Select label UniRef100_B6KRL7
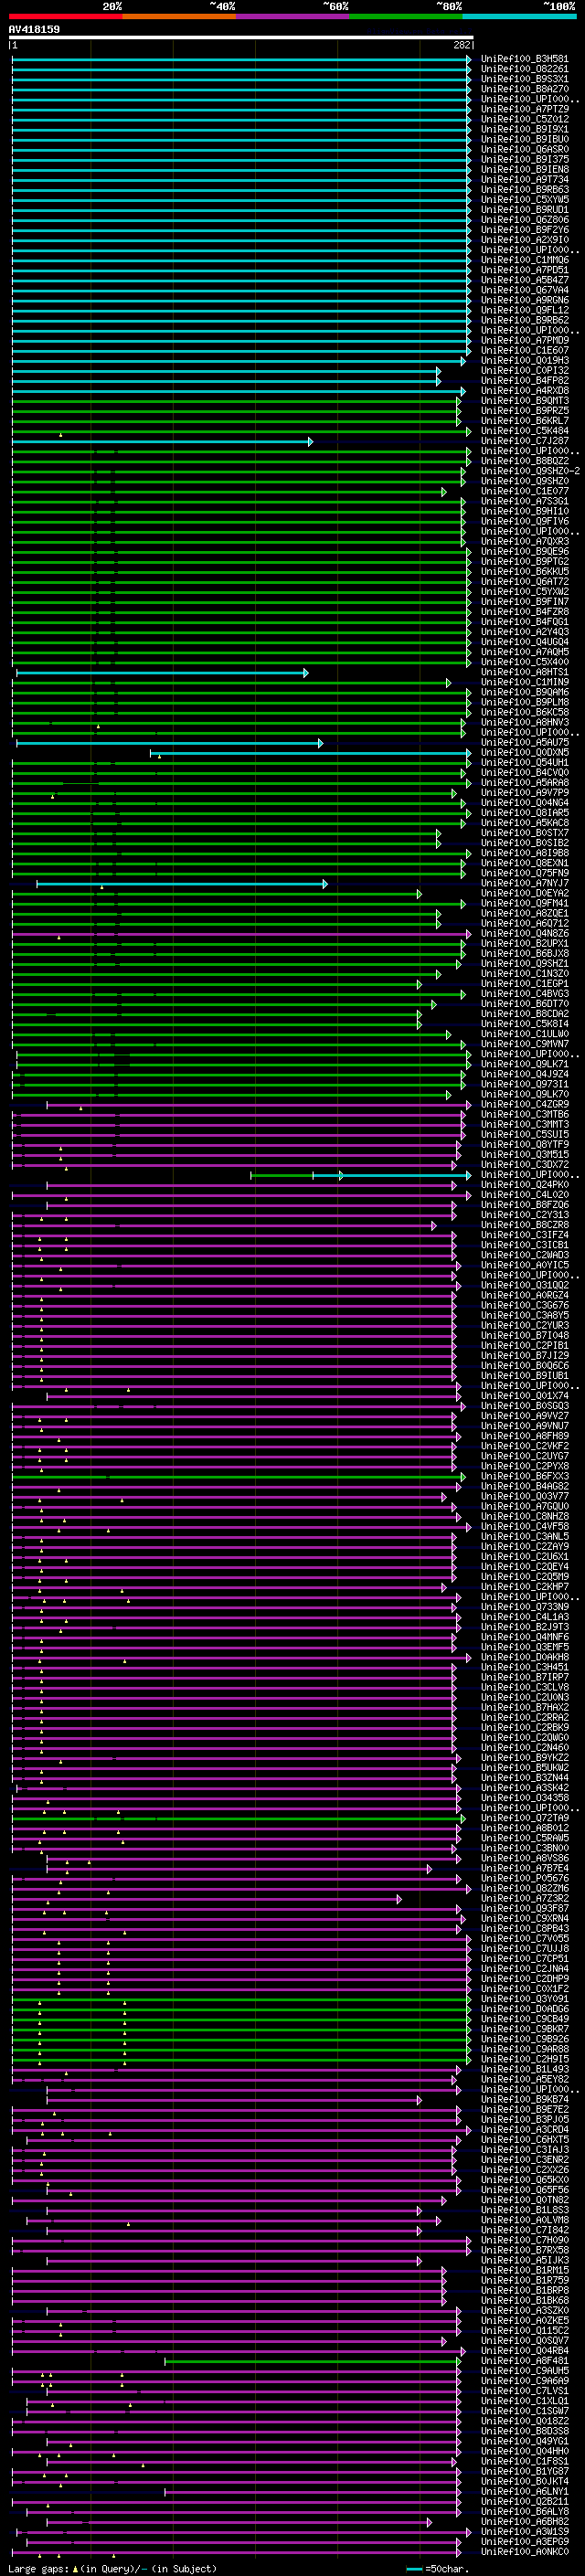 point(525,420)
